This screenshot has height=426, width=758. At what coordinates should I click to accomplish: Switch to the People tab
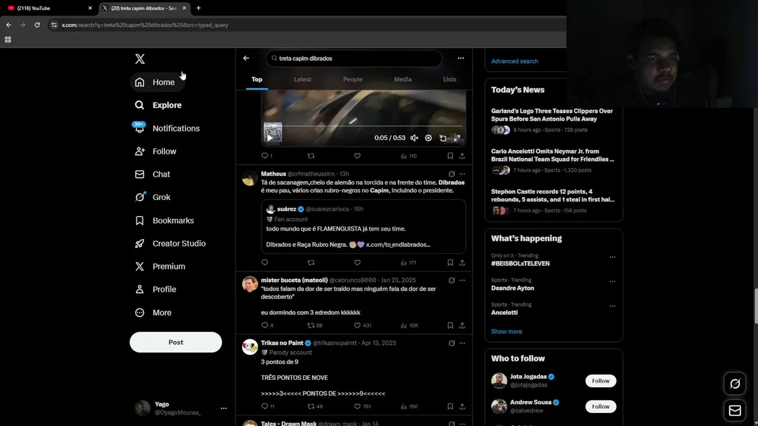pyautogui.click(x=353, y=79)
